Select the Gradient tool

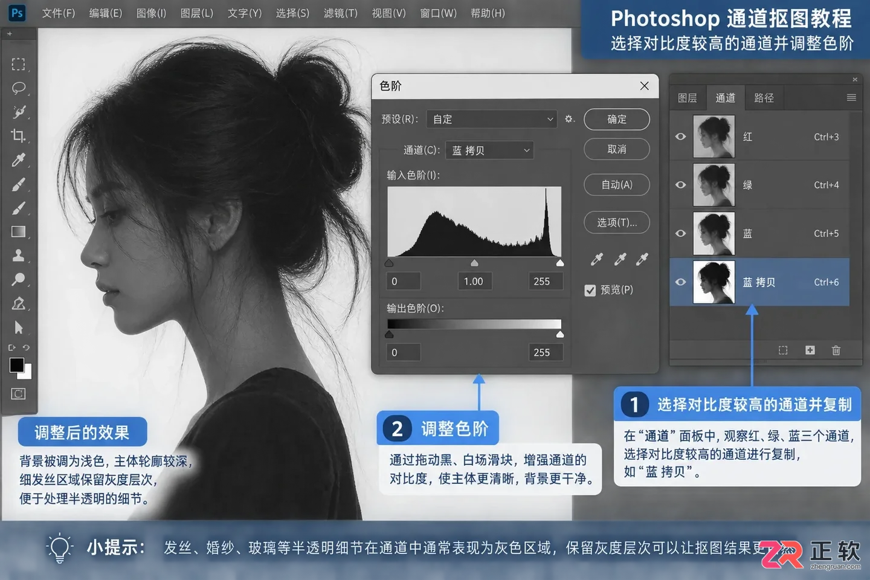19,232
